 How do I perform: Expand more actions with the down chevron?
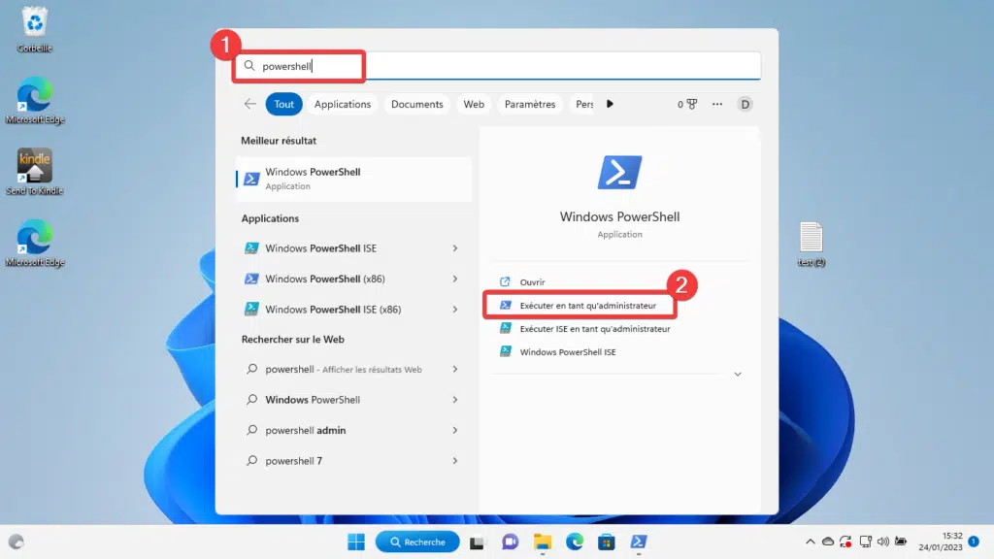pyautogui.click(x=738, y=374)
